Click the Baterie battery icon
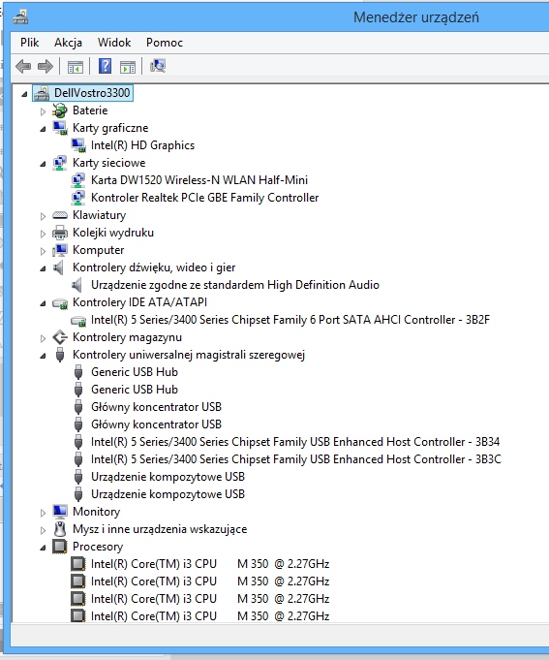 pyautogui.click(x=60, y=110)
